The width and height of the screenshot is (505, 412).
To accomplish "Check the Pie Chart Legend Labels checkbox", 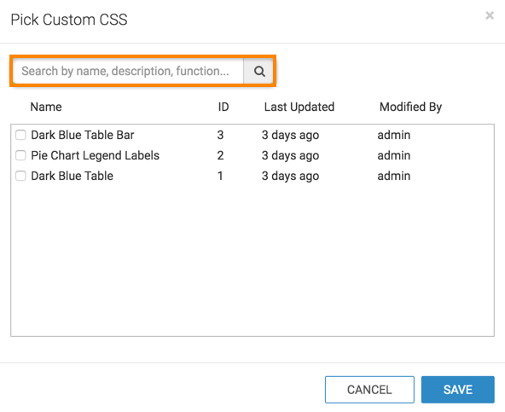I will pos(20,155).
